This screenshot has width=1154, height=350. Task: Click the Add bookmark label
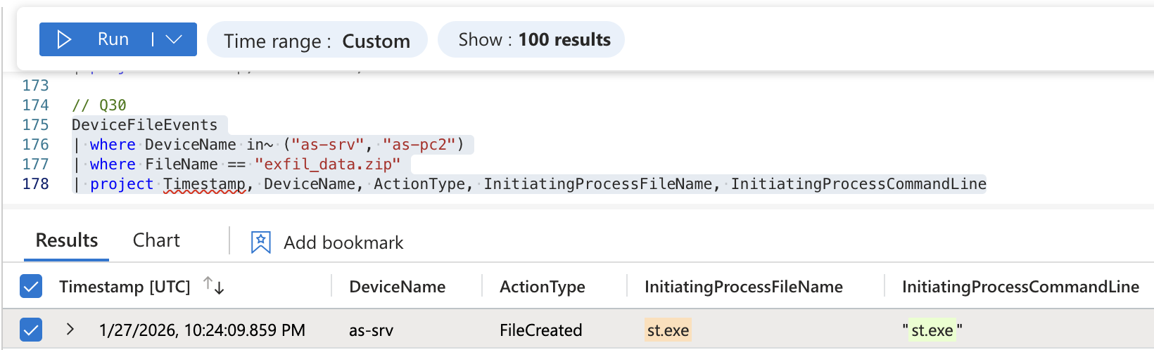click(343, 242)
